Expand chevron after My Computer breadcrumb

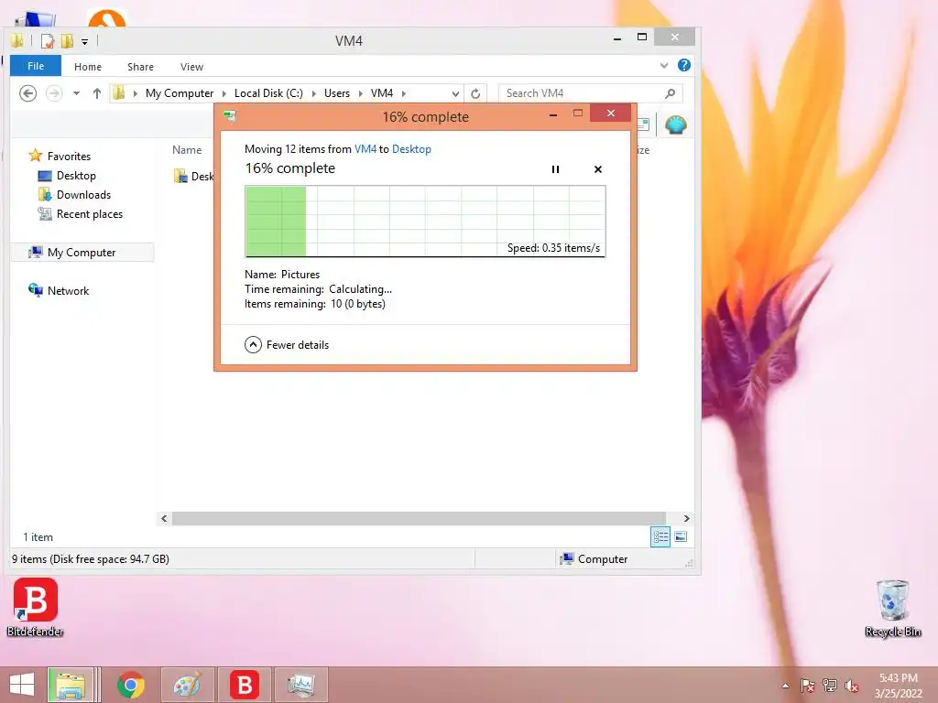224,94
